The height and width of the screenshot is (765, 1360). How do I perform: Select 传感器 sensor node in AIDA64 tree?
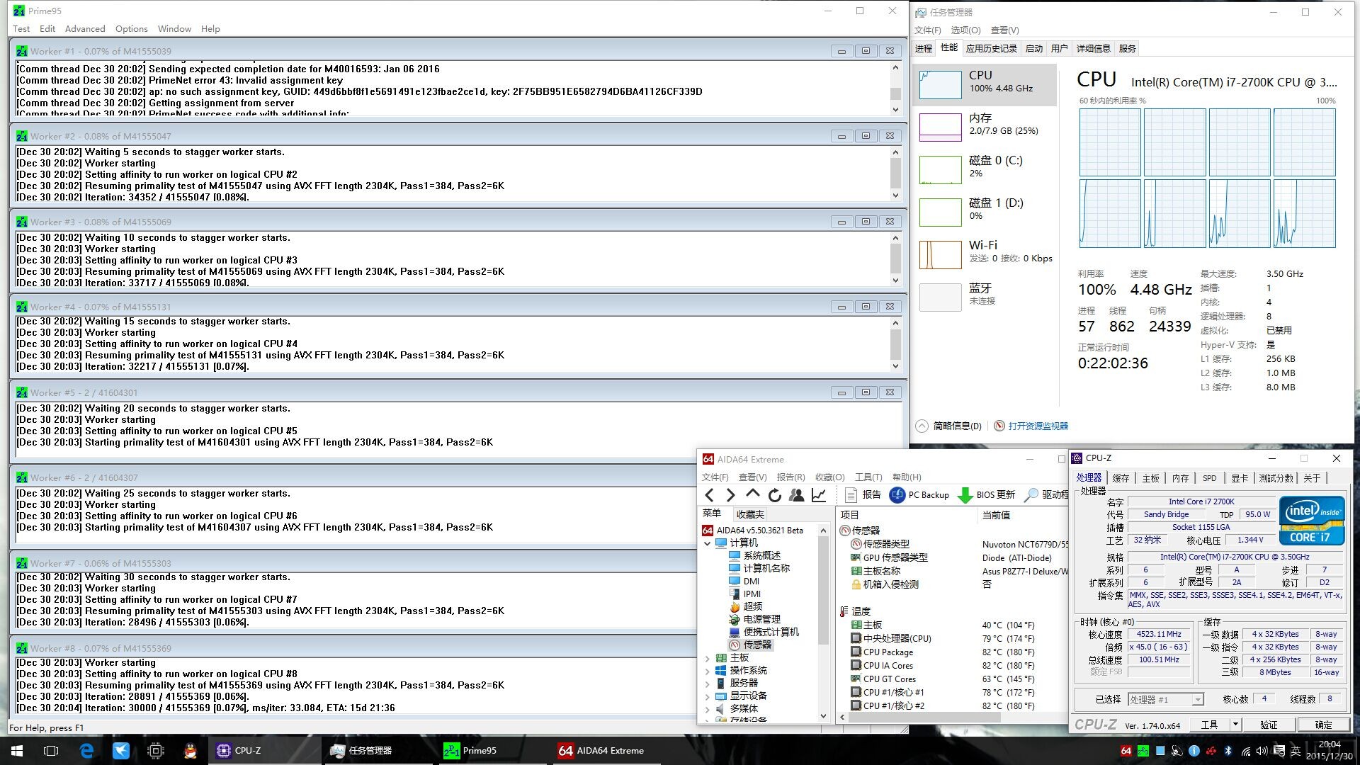point(750,645)
